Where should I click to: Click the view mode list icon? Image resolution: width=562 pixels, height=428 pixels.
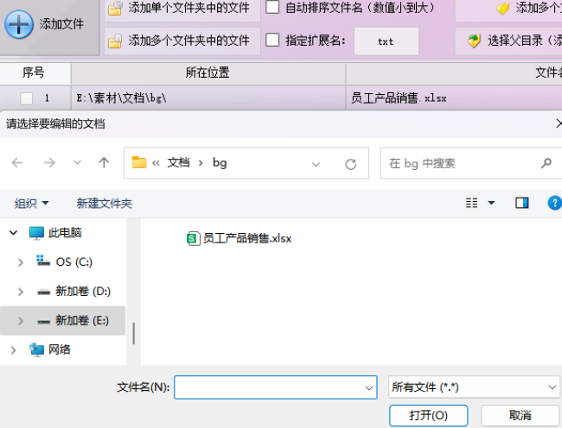[471, 203]
